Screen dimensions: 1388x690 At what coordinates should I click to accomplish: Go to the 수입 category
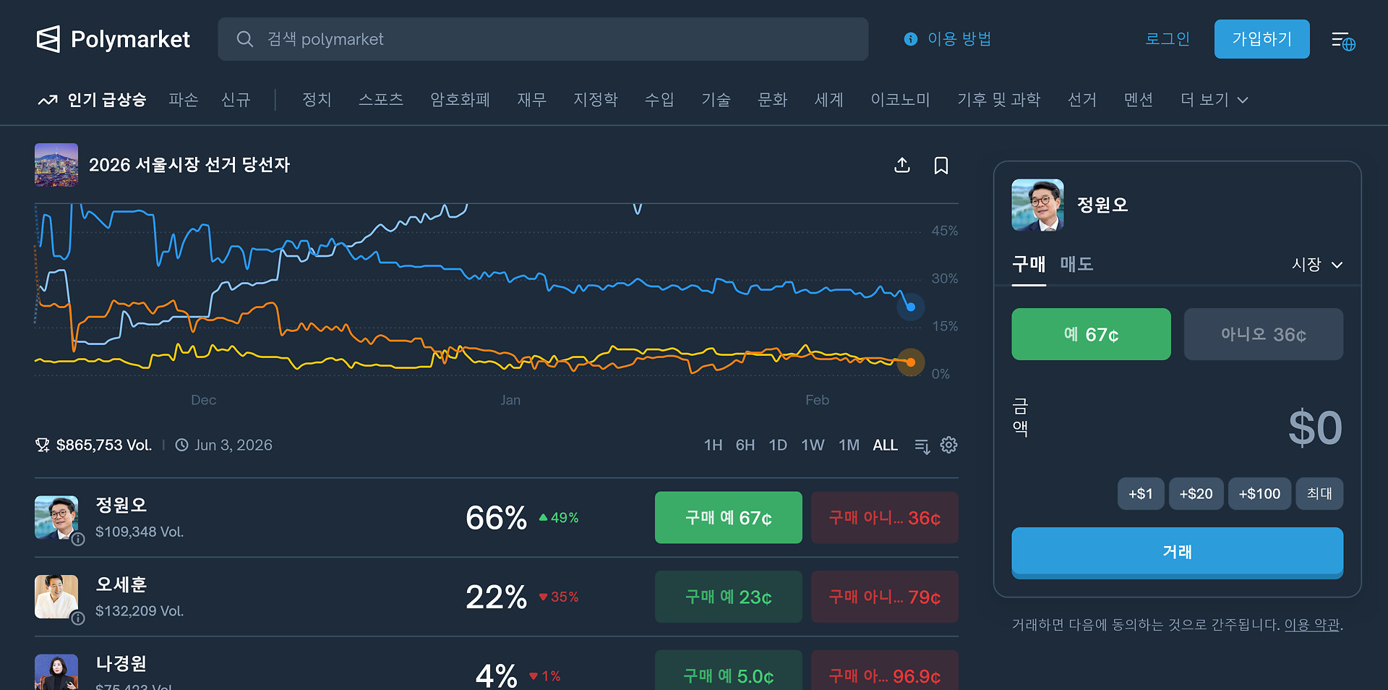[659, 100]
